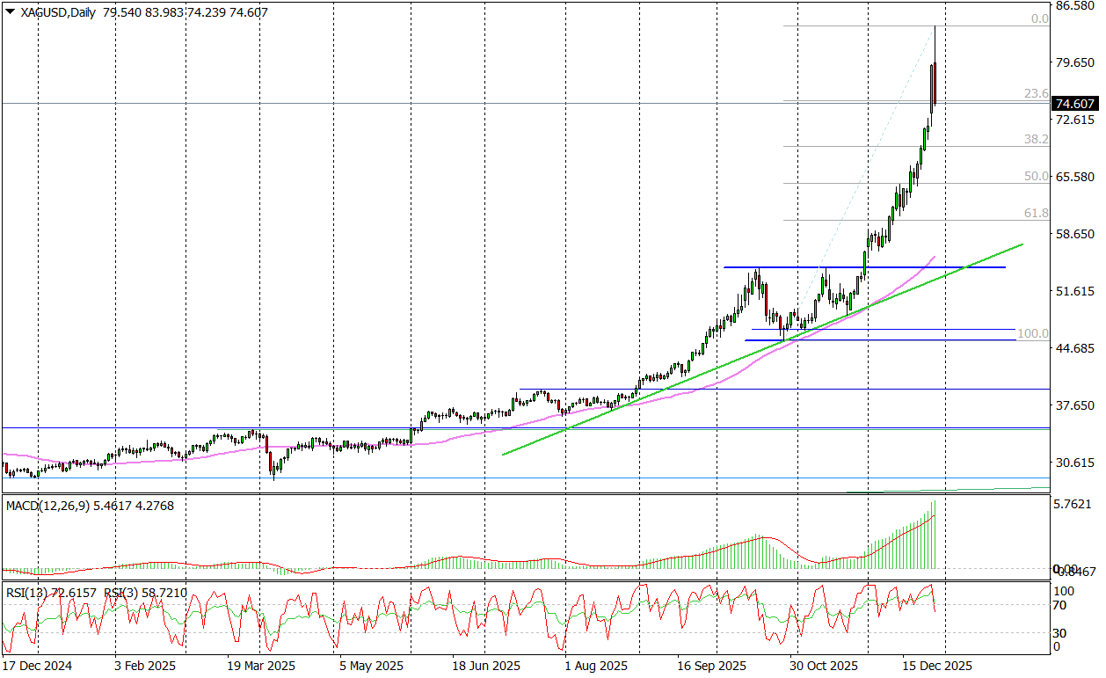The width and height of the screenshot is (1106, 678).
Task: Click the 17 Dec 2024 date marker
Action: pos(37,666)
